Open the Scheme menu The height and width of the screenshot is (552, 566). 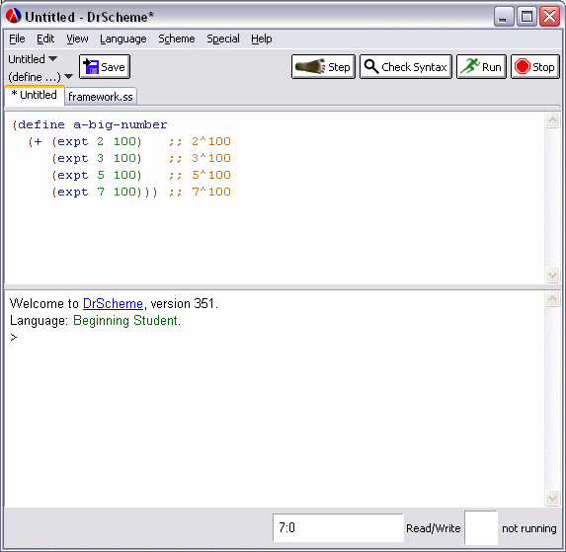pos(177,39)
